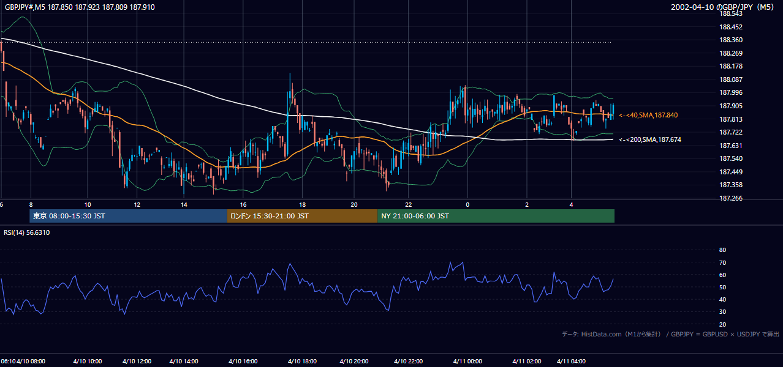This screenshot has width=783, height=367.
Task: Click price axis value 187.266
Action: tap(732, 198)
